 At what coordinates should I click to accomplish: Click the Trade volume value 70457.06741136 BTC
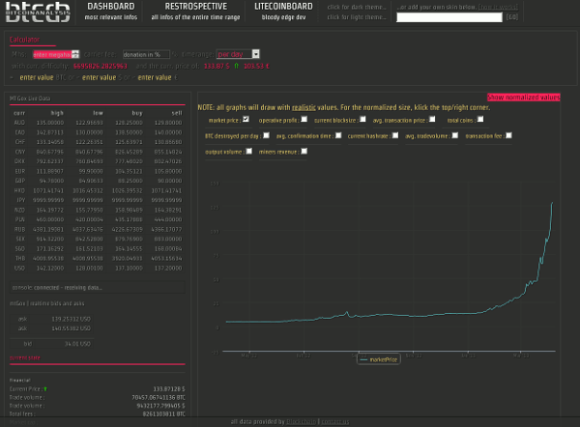(159, 397)
